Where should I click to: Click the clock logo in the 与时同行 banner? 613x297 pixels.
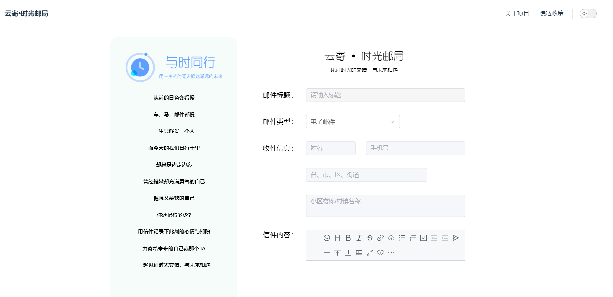[140, 67]
